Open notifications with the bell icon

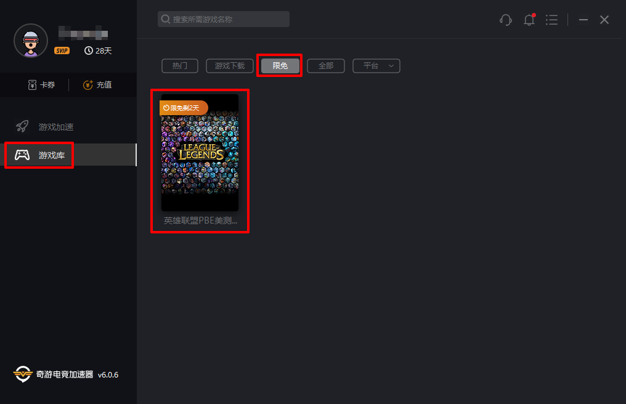point(529,20)
